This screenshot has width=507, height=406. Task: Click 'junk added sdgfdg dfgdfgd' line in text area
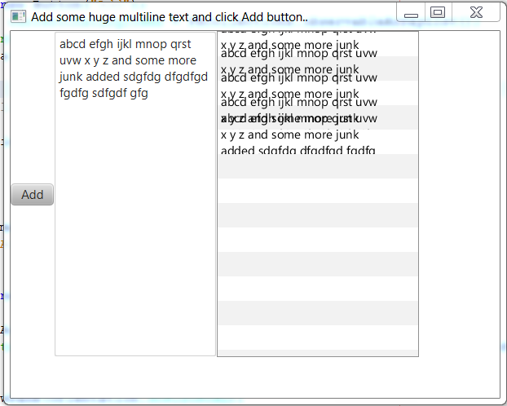[x=133, y=77]
